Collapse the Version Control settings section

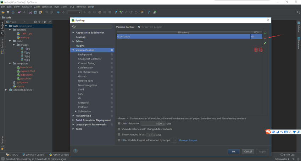73,50
